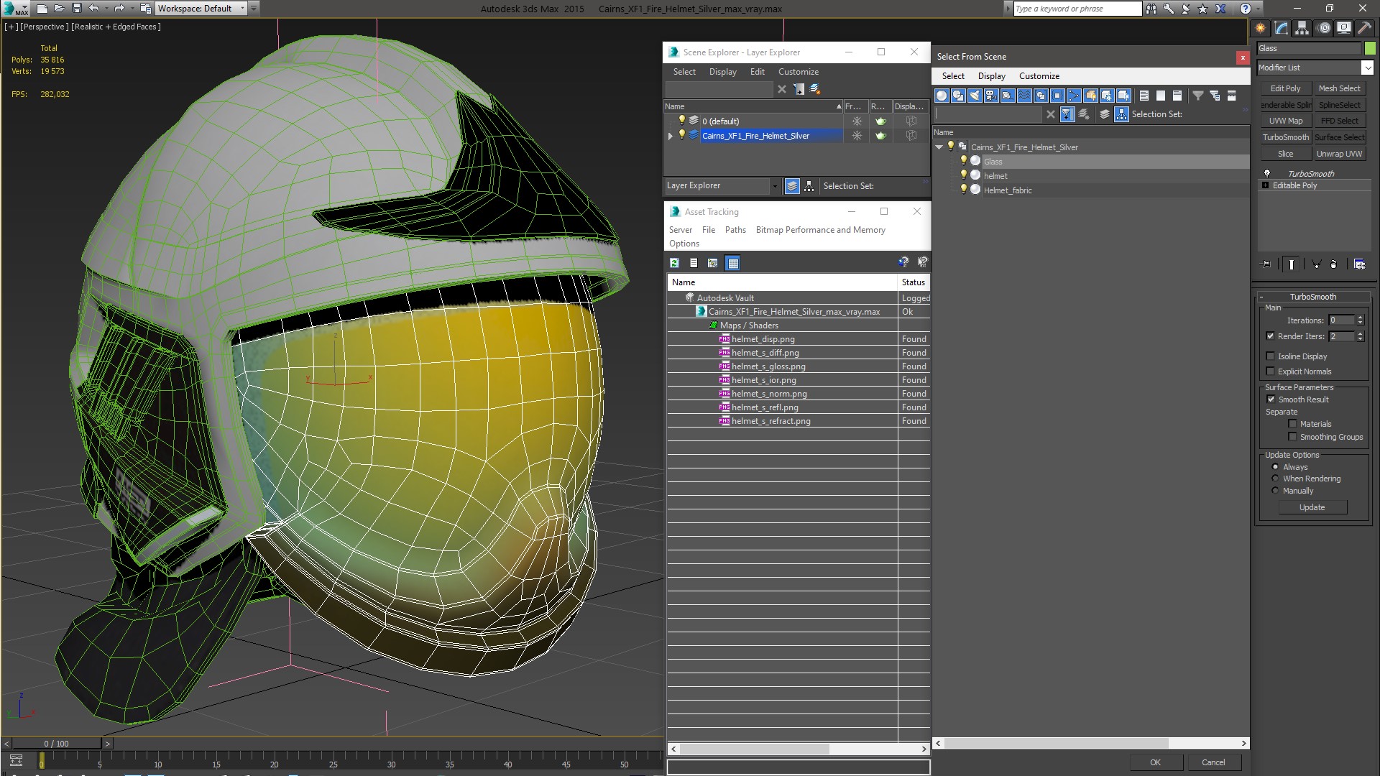Toggle Display Bone Objects filter icon
Screen dimensions: 1380x776
pos(1074,96)
